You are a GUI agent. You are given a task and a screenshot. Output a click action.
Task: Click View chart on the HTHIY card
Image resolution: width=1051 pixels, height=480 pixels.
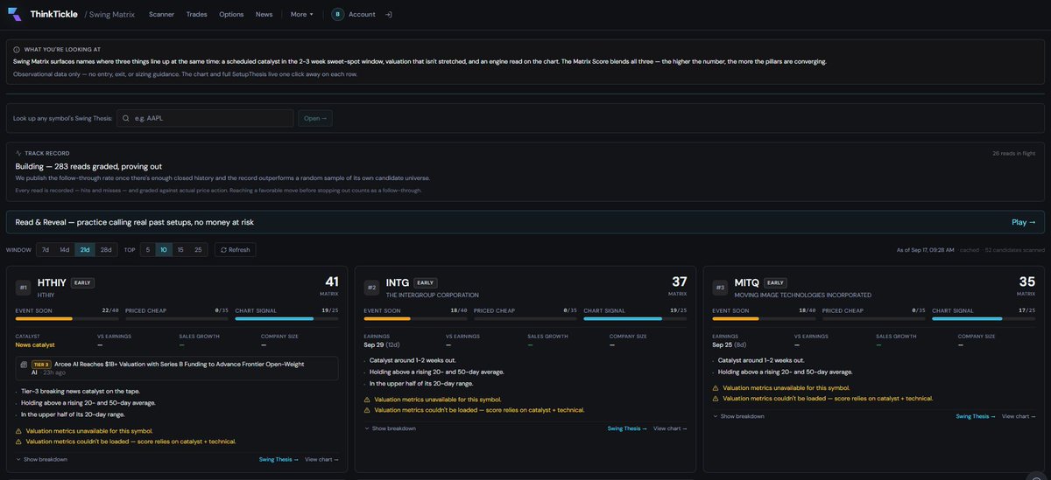[x=321, y=459]
